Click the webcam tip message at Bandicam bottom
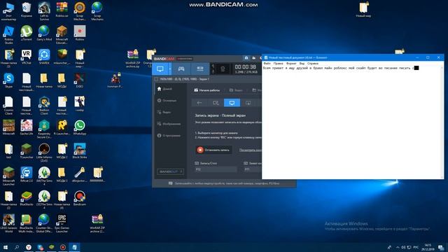The image size is (448, 252). point(224,183)
